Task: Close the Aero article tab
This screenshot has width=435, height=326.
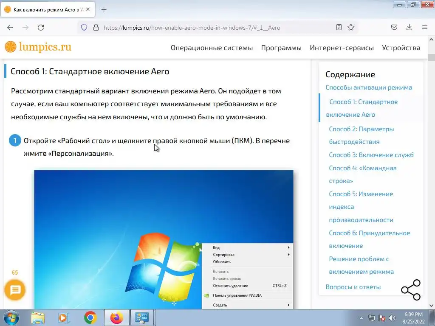Action: point(88,9)
